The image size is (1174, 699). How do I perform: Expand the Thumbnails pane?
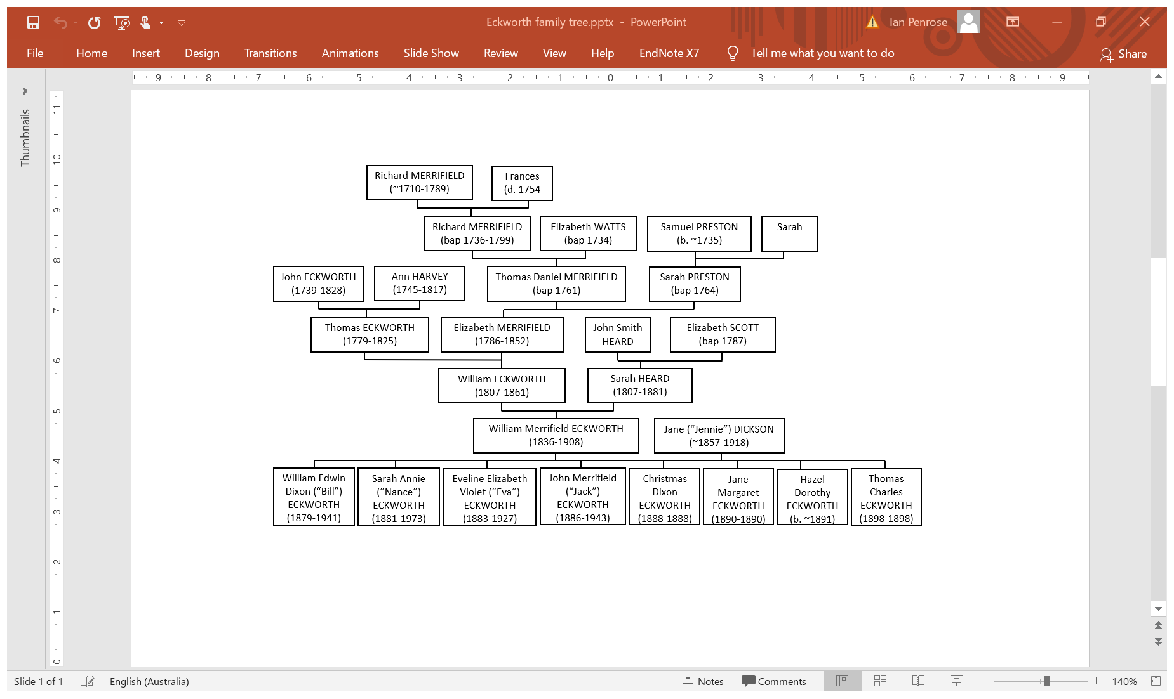pos(25,91)
